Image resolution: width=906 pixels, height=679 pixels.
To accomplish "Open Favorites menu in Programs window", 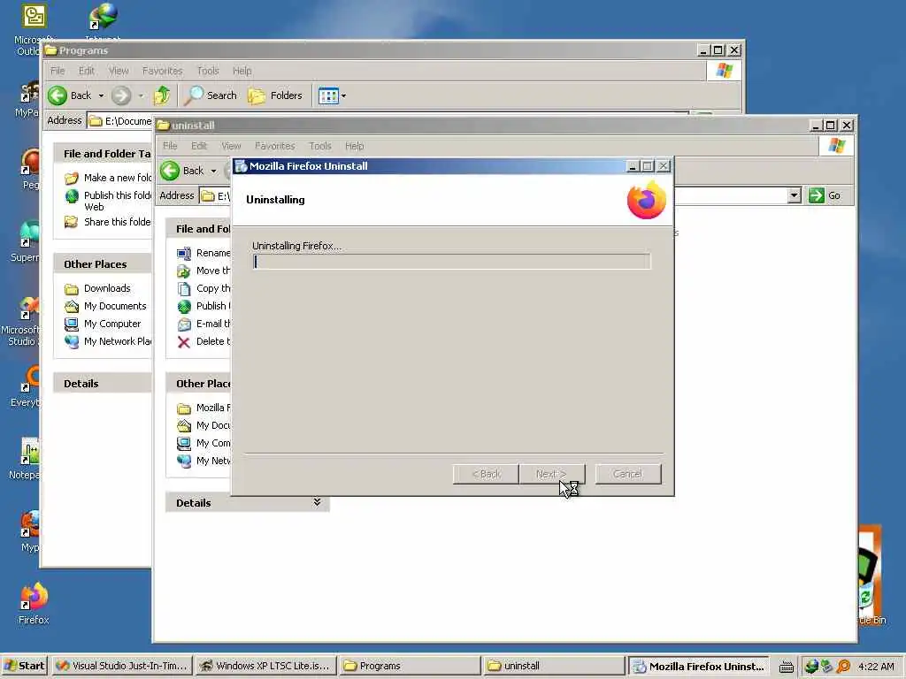I will [x=163, y=71].
